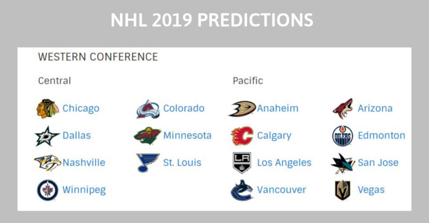Image resolution: width=429 pixels, height=223 pixels.
Task: Click the Arizona Coyotes logo
Action: tap(343, 109)
